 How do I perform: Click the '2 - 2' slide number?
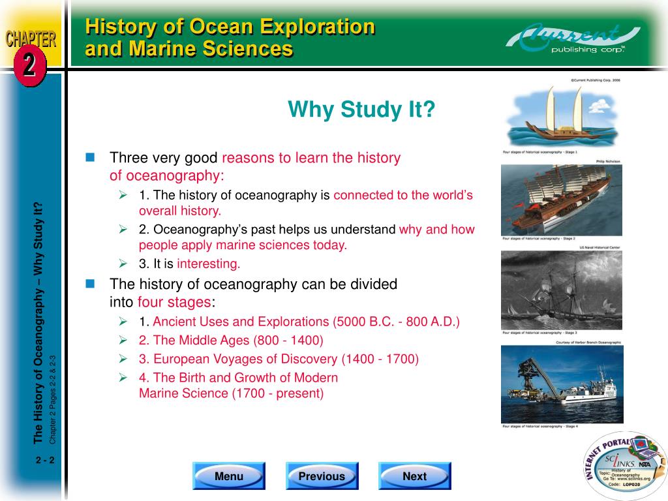(x=45, y=460)
